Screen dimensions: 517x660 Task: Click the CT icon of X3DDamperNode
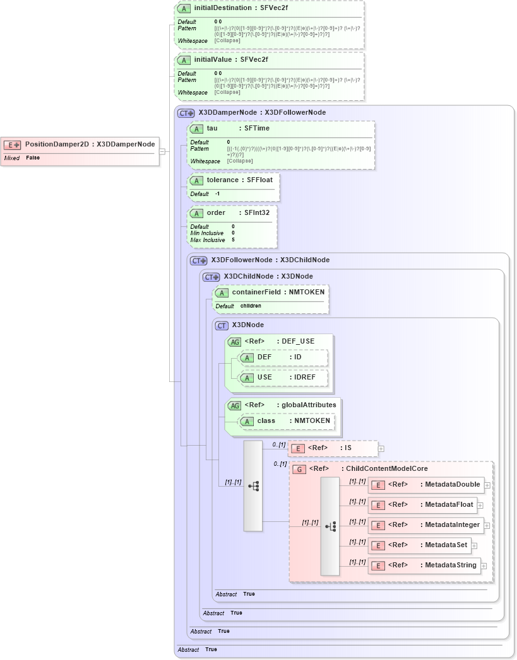(x=186, y=113)
